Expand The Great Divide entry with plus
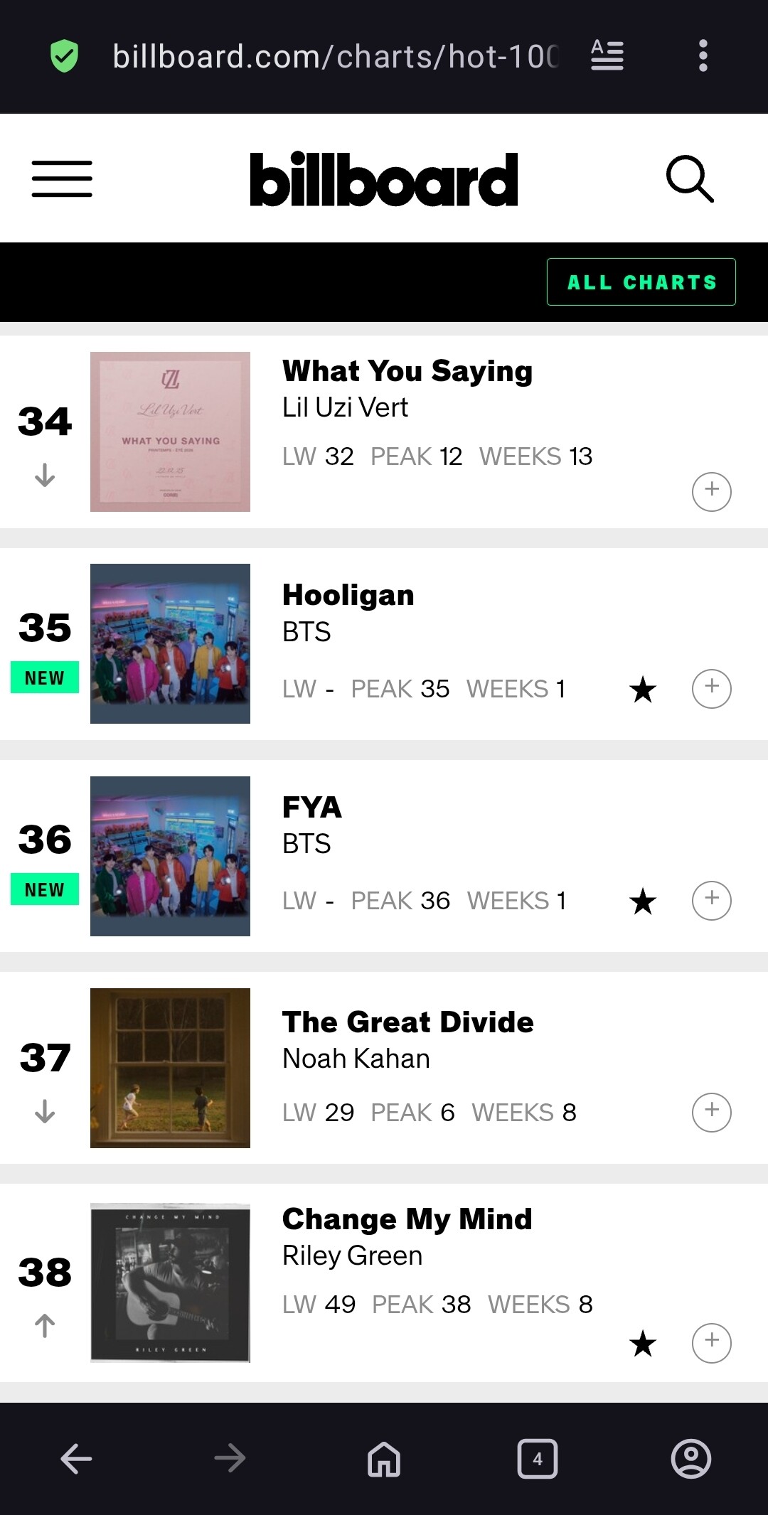768x1515 pixels. pyautogui.click(x=711, y=1112)
